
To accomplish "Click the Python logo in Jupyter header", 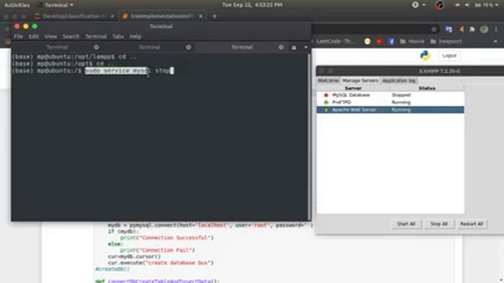I will (x=425, y=56).
